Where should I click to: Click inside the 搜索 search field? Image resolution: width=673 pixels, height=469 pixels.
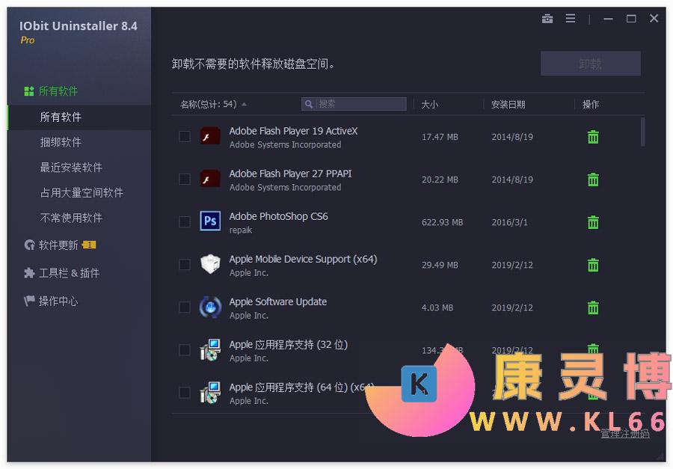click(x=354, y=104)
